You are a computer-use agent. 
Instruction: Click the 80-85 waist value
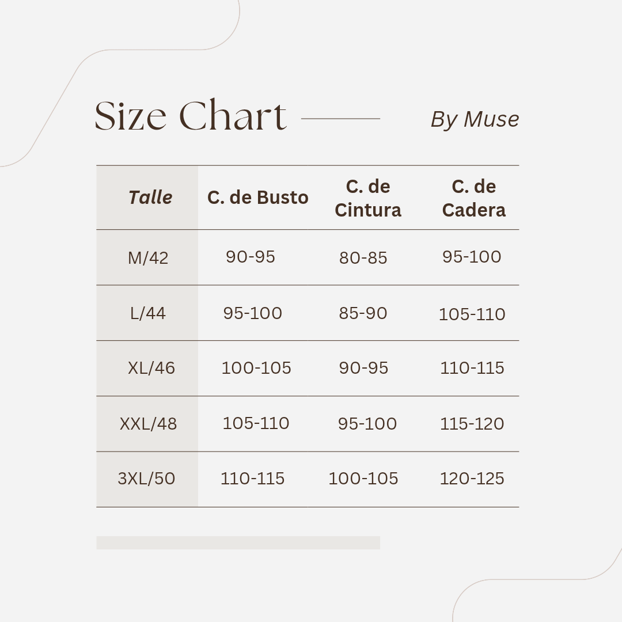coord(363,258)
